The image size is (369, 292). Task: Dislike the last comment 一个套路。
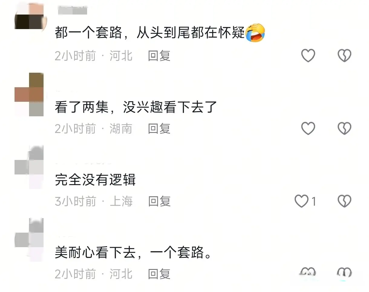coord(344,273)
